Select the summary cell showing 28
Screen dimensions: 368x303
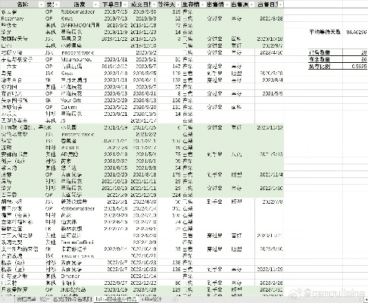pos(355,52)
